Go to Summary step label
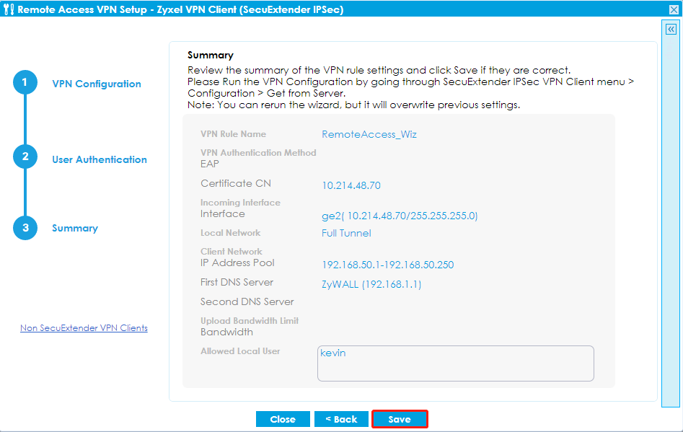This screenshot has height=432, width=683. click(x=75, y=228)
